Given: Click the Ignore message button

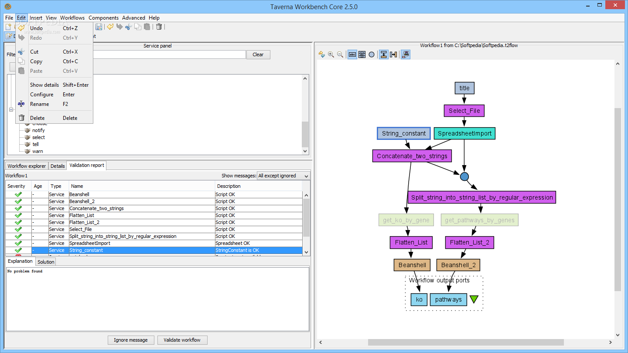Looking at the screenshot, I should coord(131,340).
